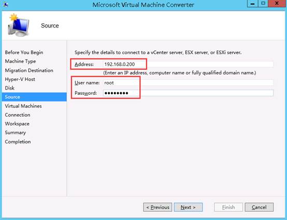This screenshot has height=220, width=287.
Task: Focus the User name text box
Action: (188, 83)
